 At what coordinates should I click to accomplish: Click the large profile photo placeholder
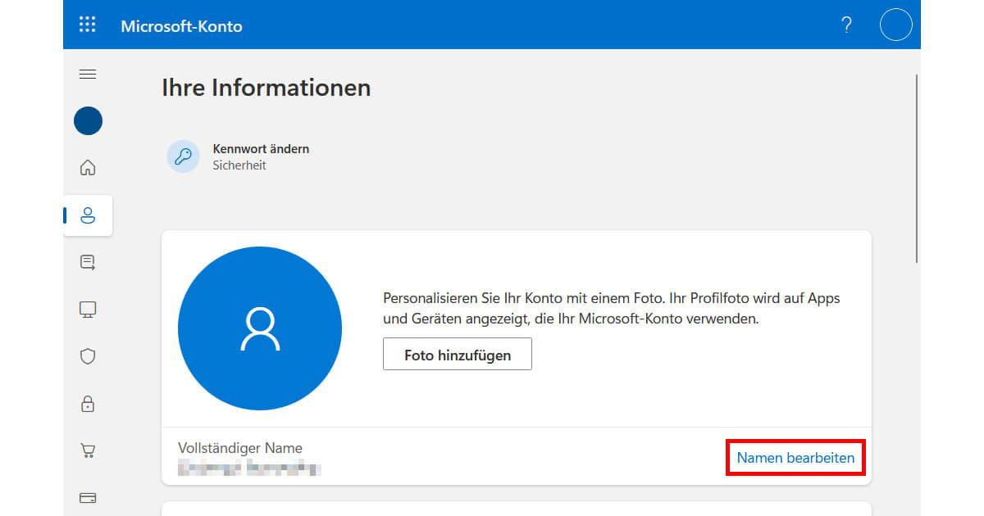tap(260, 328)
